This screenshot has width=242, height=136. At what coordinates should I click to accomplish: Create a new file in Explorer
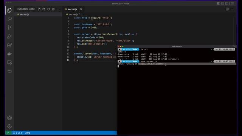click(39, 9)
